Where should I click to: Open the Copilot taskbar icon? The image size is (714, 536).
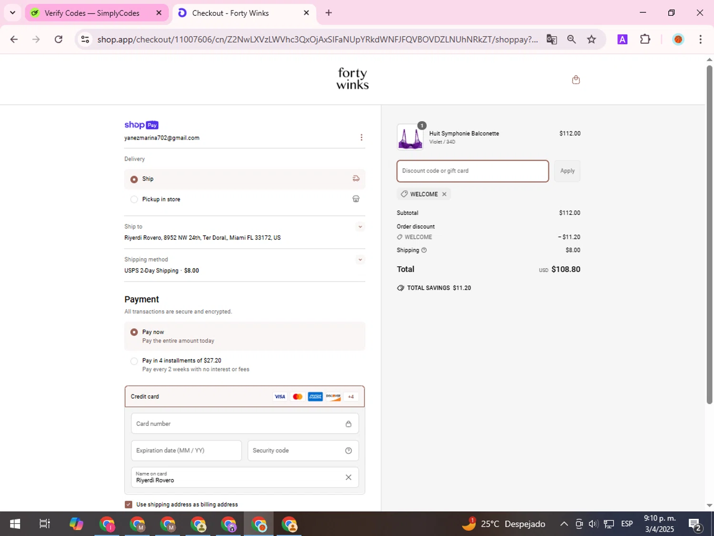(x=76, y=524)
